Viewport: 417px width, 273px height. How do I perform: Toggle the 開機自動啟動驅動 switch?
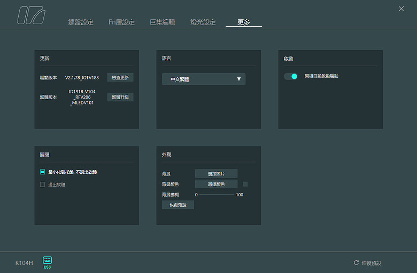click(x=291, y=76)
